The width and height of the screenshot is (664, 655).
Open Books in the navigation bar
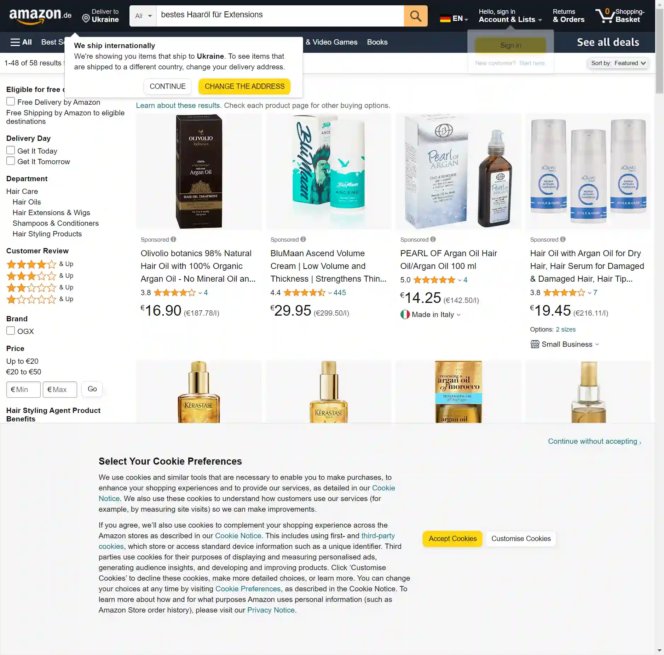[x=377, y=42]
